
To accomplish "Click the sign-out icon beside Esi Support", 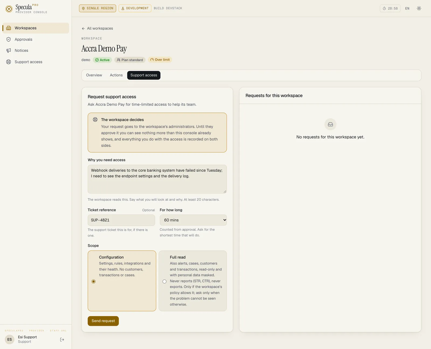I will point(62,340).
